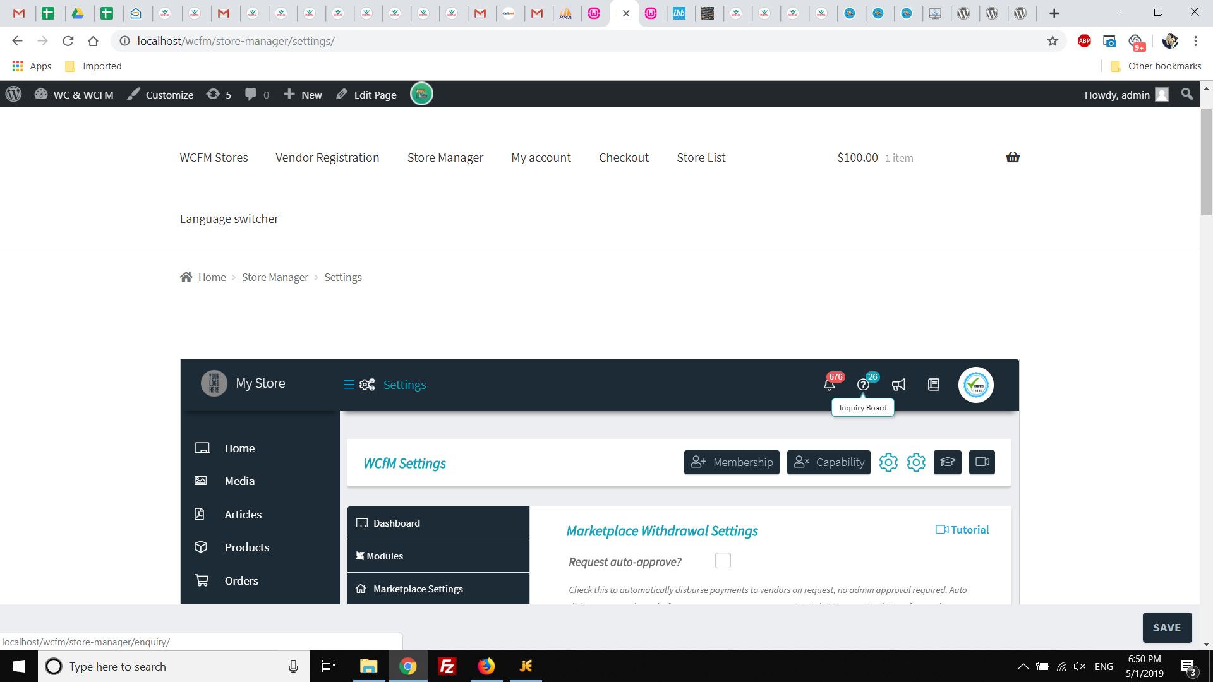Open the Checkout menu item
1213x682 pixels.
point(624,157)
